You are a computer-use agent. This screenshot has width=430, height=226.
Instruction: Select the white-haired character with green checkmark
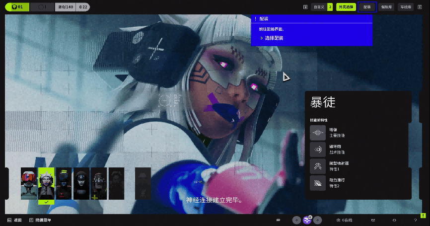pyautogui.click(x=46, y=183)
